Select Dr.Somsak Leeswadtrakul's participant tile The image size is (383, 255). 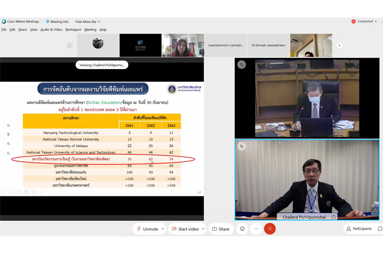(x=268, y=45)
